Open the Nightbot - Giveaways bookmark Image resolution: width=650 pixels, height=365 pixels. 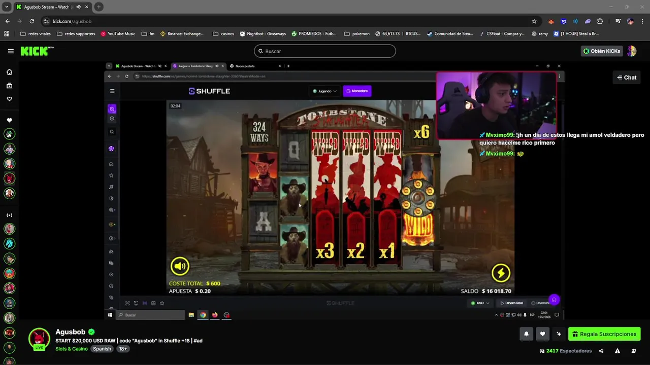(263, 34)
